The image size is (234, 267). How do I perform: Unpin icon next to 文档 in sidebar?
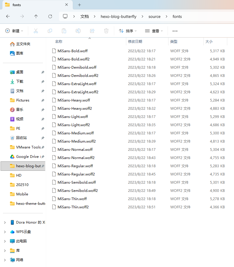point(43,91)
